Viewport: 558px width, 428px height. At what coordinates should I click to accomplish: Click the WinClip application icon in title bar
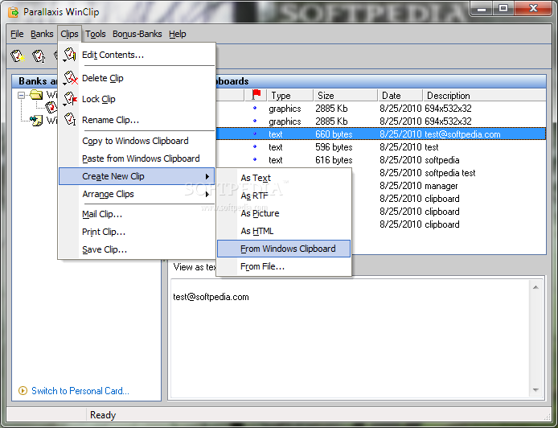point(14,12)
